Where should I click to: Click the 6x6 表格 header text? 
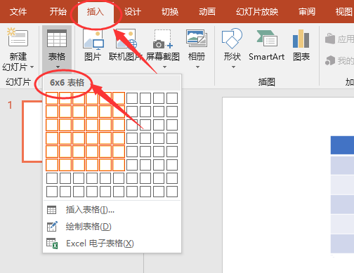(67, 83)
